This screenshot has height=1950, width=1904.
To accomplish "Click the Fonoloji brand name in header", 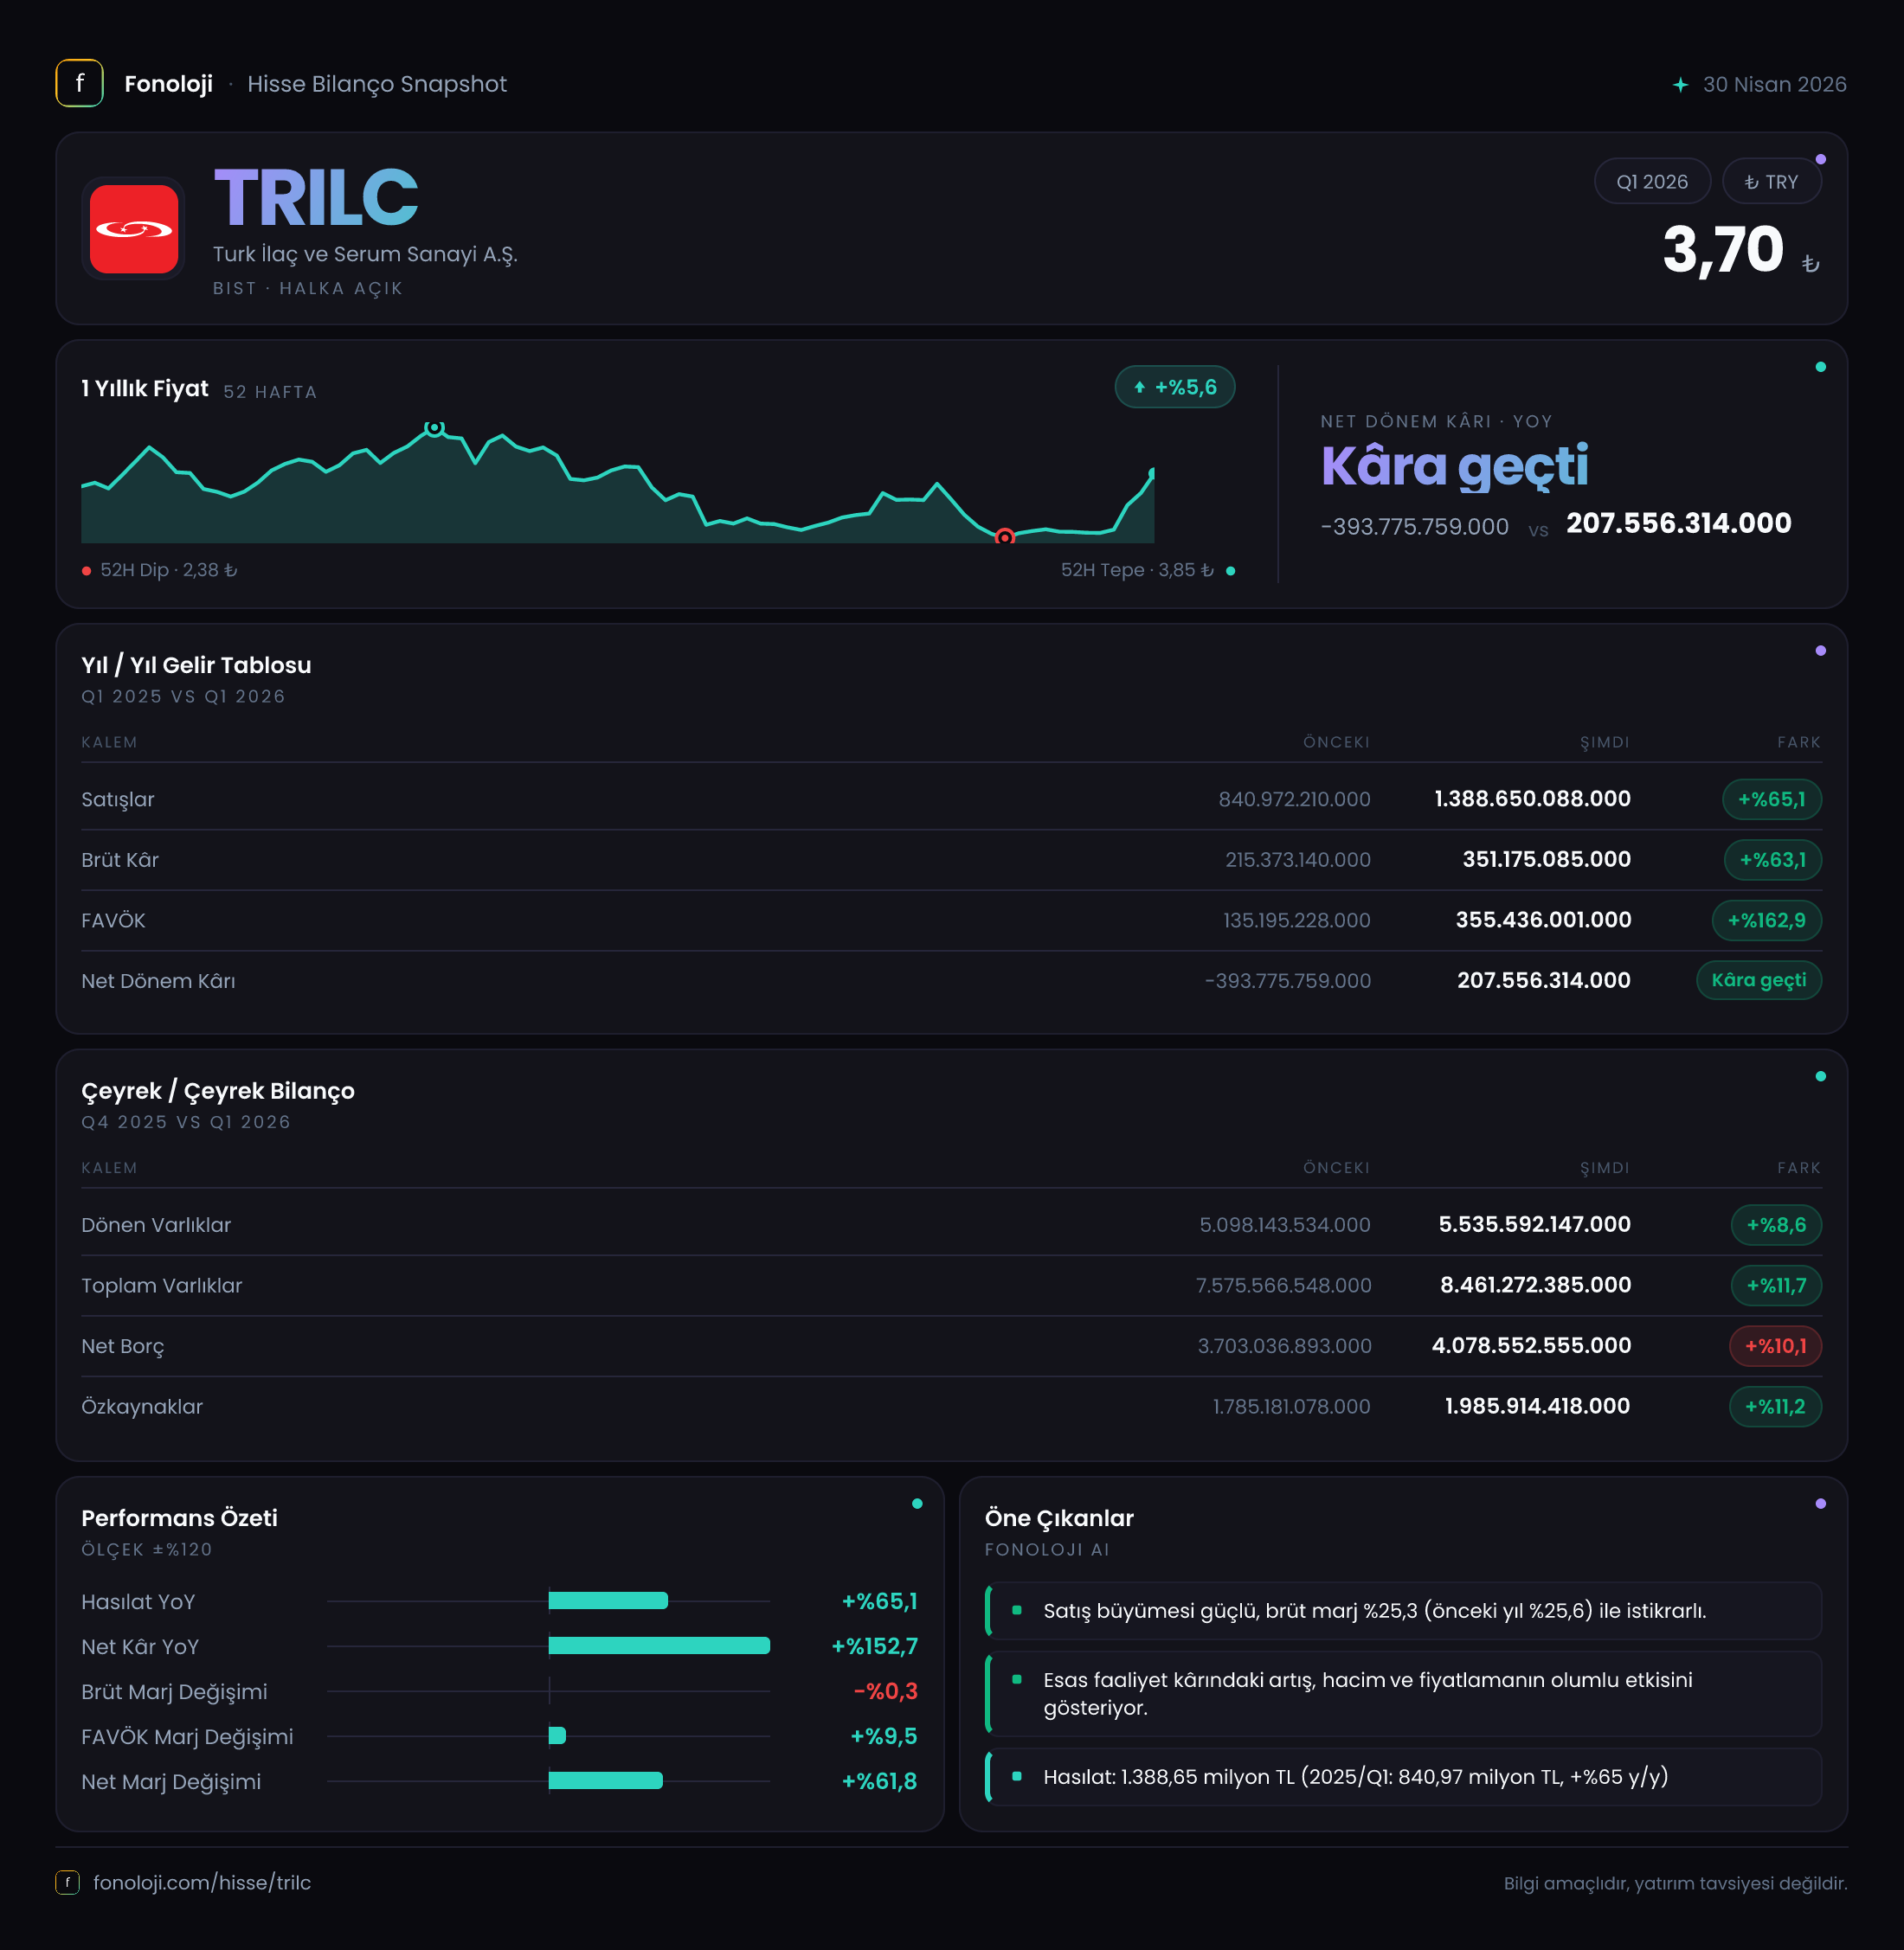I will pos(168,84).
